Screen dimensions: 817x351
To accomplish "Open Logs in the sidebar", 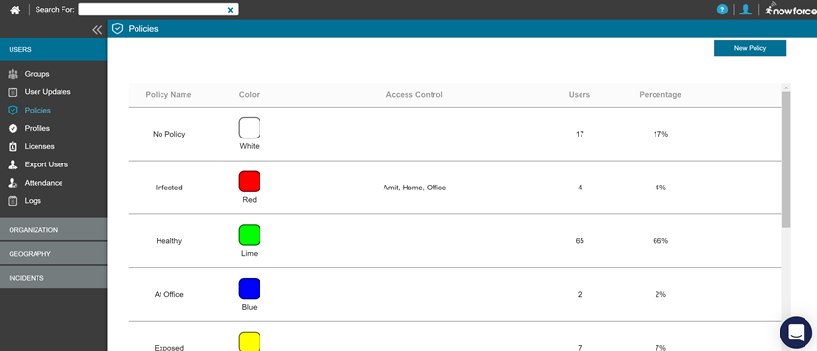I will click(x=33, y=201).
